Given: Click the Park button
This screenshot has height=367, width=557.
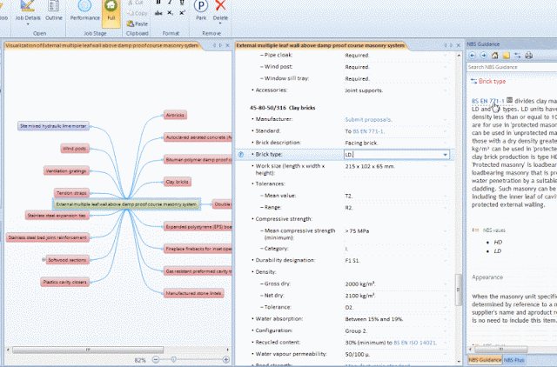Looking at the screenshot, I should click(x=201, y=10).
